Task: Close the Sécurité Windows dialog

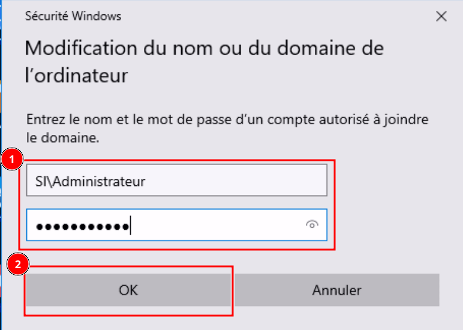Action: (x=441, y=16)
